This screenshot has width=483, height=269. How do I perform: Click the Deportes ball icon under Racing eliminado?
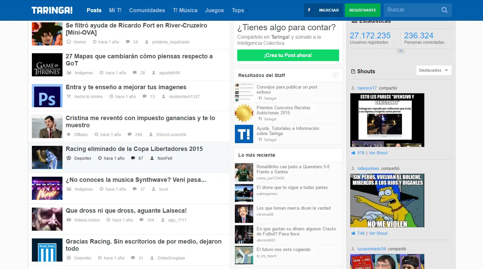point(69,158)
